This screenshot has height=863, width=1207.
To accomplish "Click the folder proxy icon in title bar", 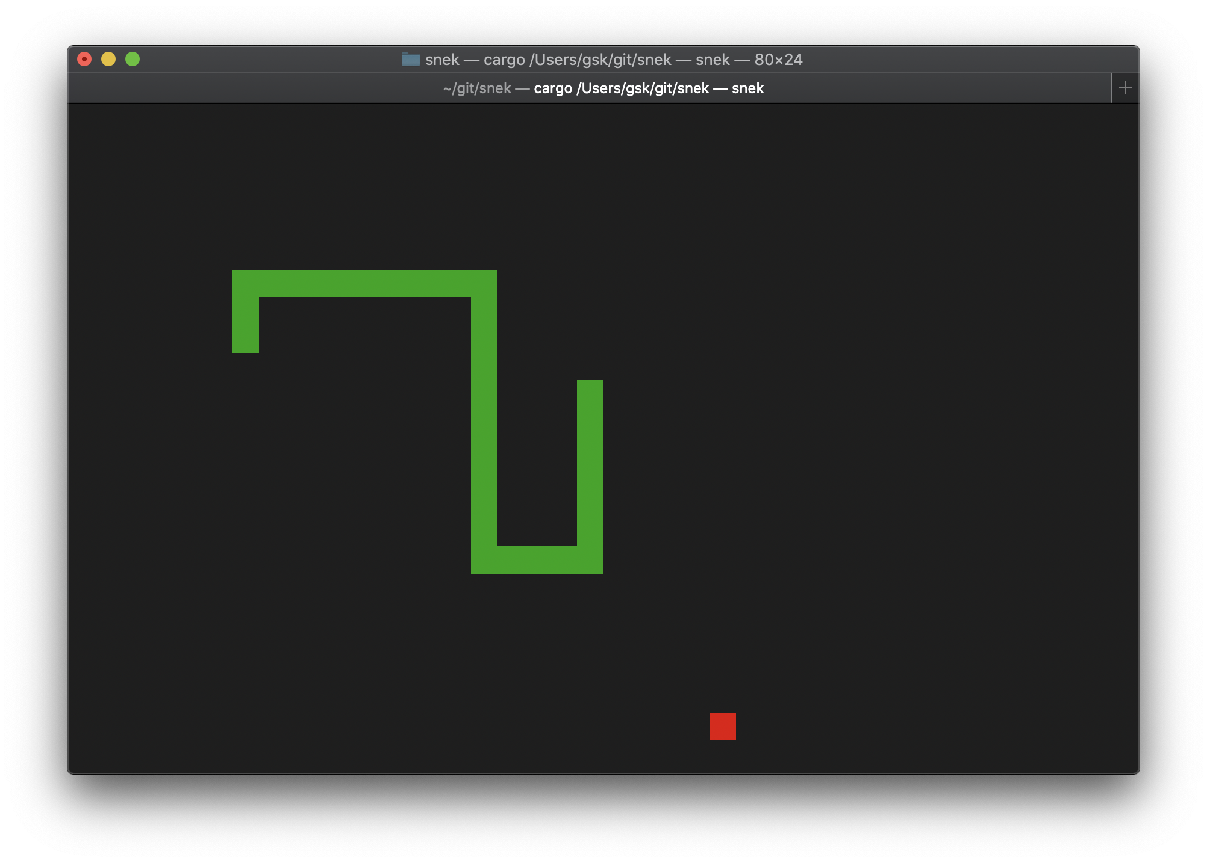I will [x=410, y=59].
